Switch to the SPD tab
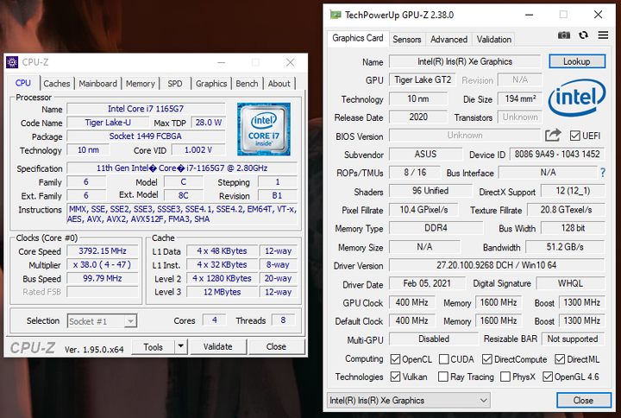Image resolution: width=621 pixels, height=418 pixels. click(174, 84)
